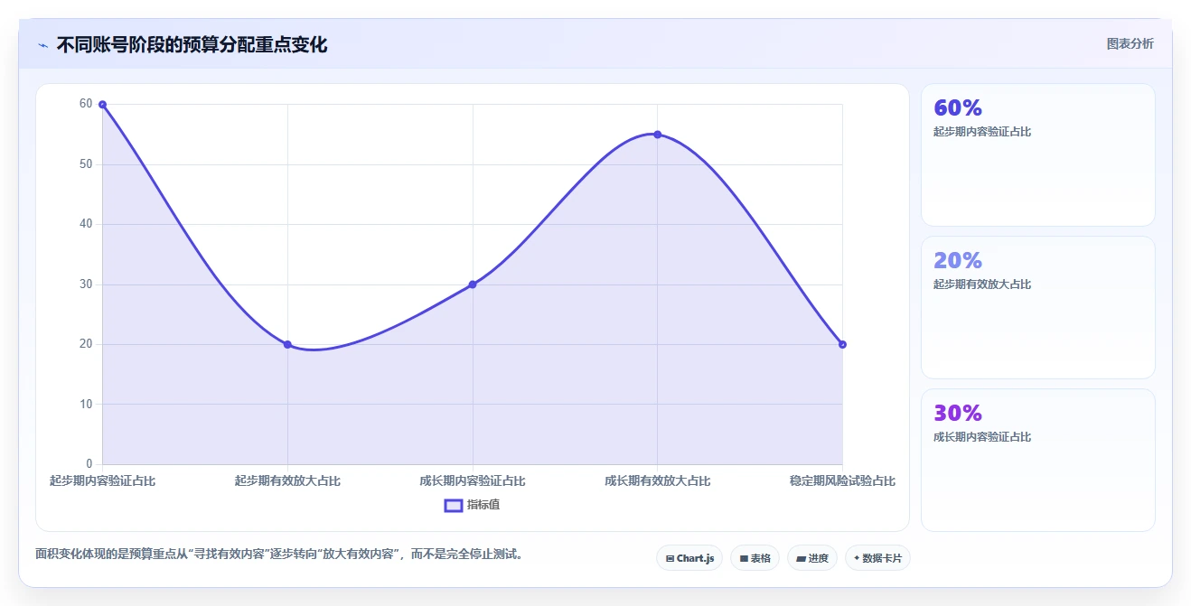Click the diamond icon in 数据卡片 tag
The height and width of the screenshot is (606, 1191).
pyautogui.click(x=857, y=558)
